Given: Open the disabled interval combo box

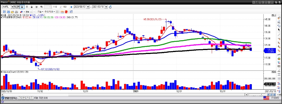Looking at the screenshot, I should 48,7.
